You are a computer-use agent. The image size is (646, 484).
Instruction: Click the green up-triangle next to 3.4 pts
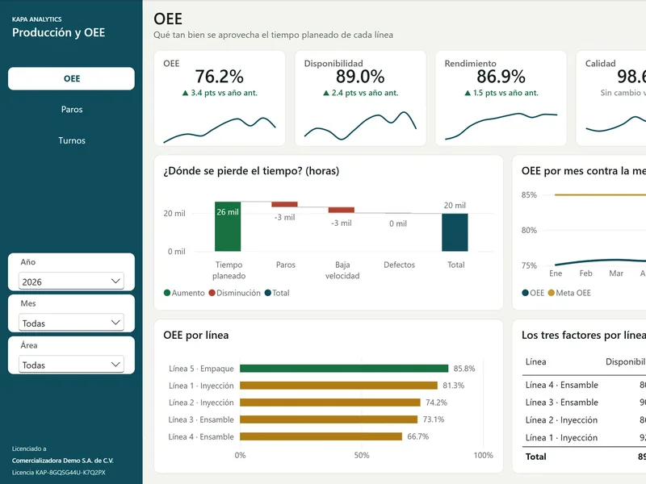[186, 93]
